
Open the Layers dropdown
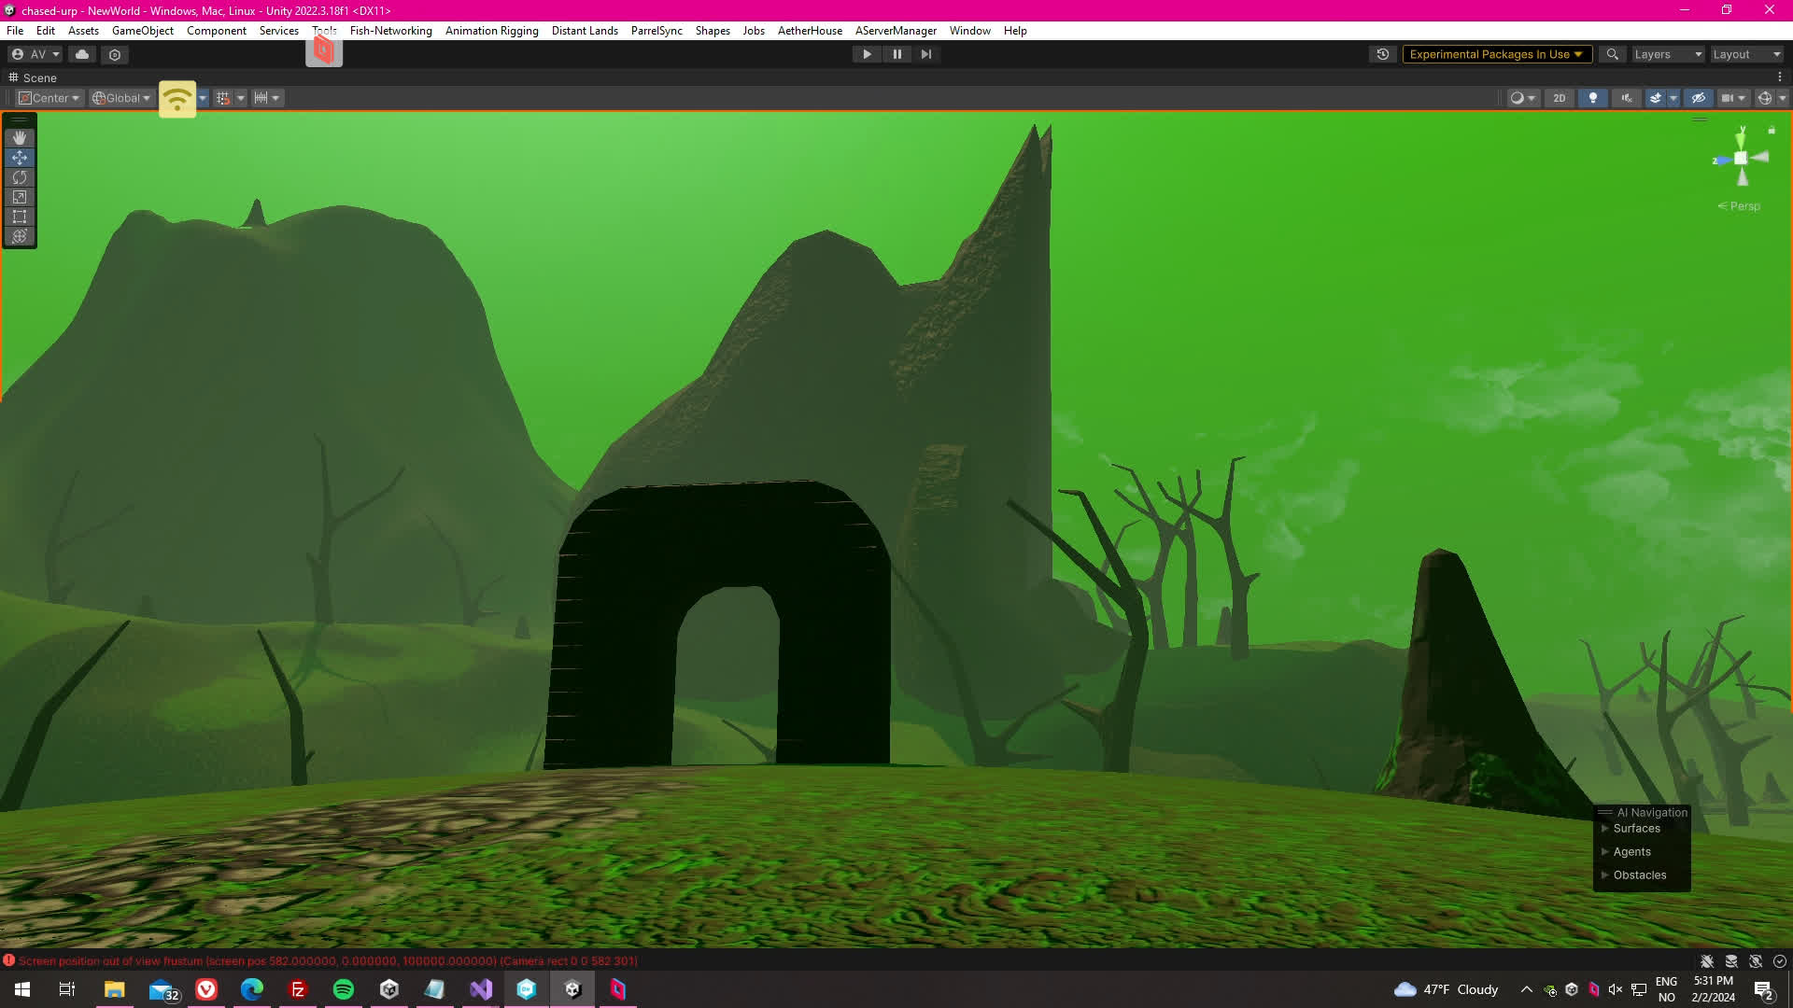tap(1668, 54)
